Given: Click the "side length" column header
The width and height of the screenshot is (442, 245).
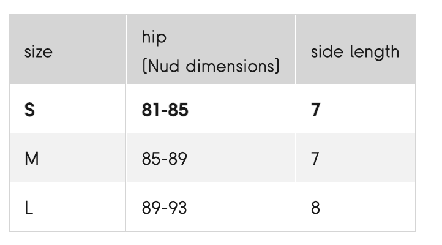Looking at the screenshot, I should (354, 52).
